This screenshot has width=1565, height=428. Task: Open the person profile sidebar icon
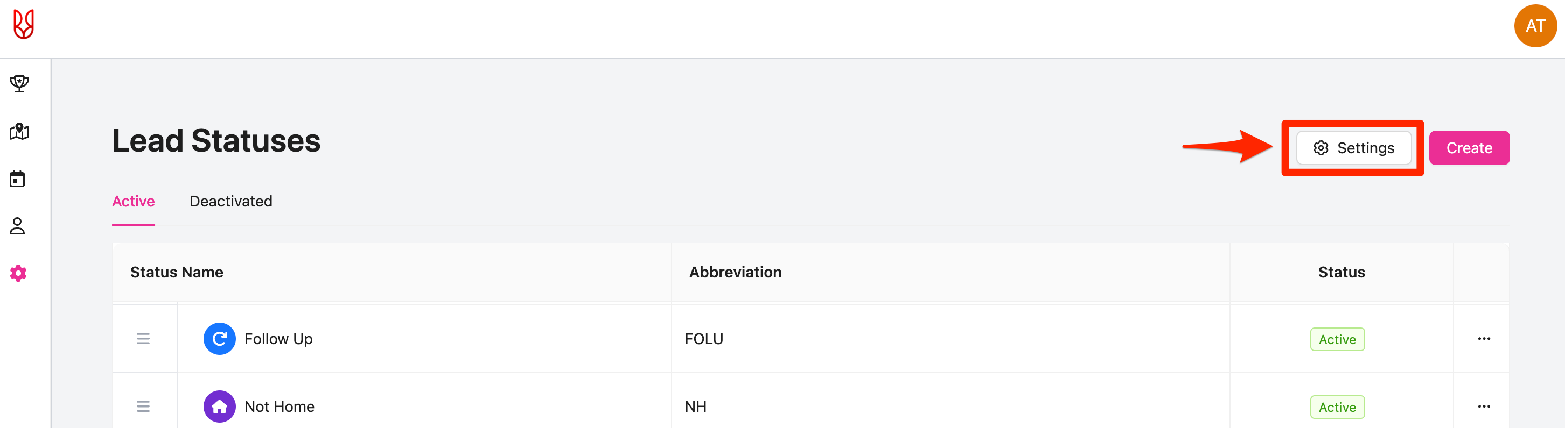(x=18, y=226)
